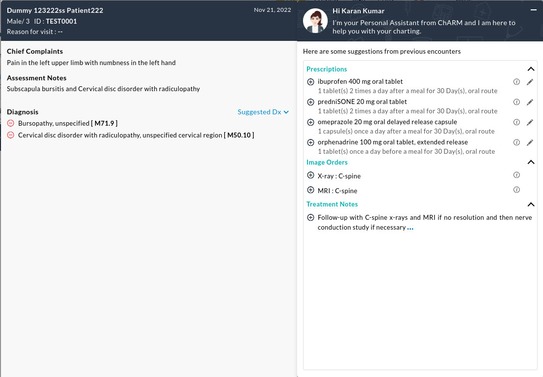Add X-ray C-spine image order
This screenshot has width=543, height=377.
click(x=310, y=175)
